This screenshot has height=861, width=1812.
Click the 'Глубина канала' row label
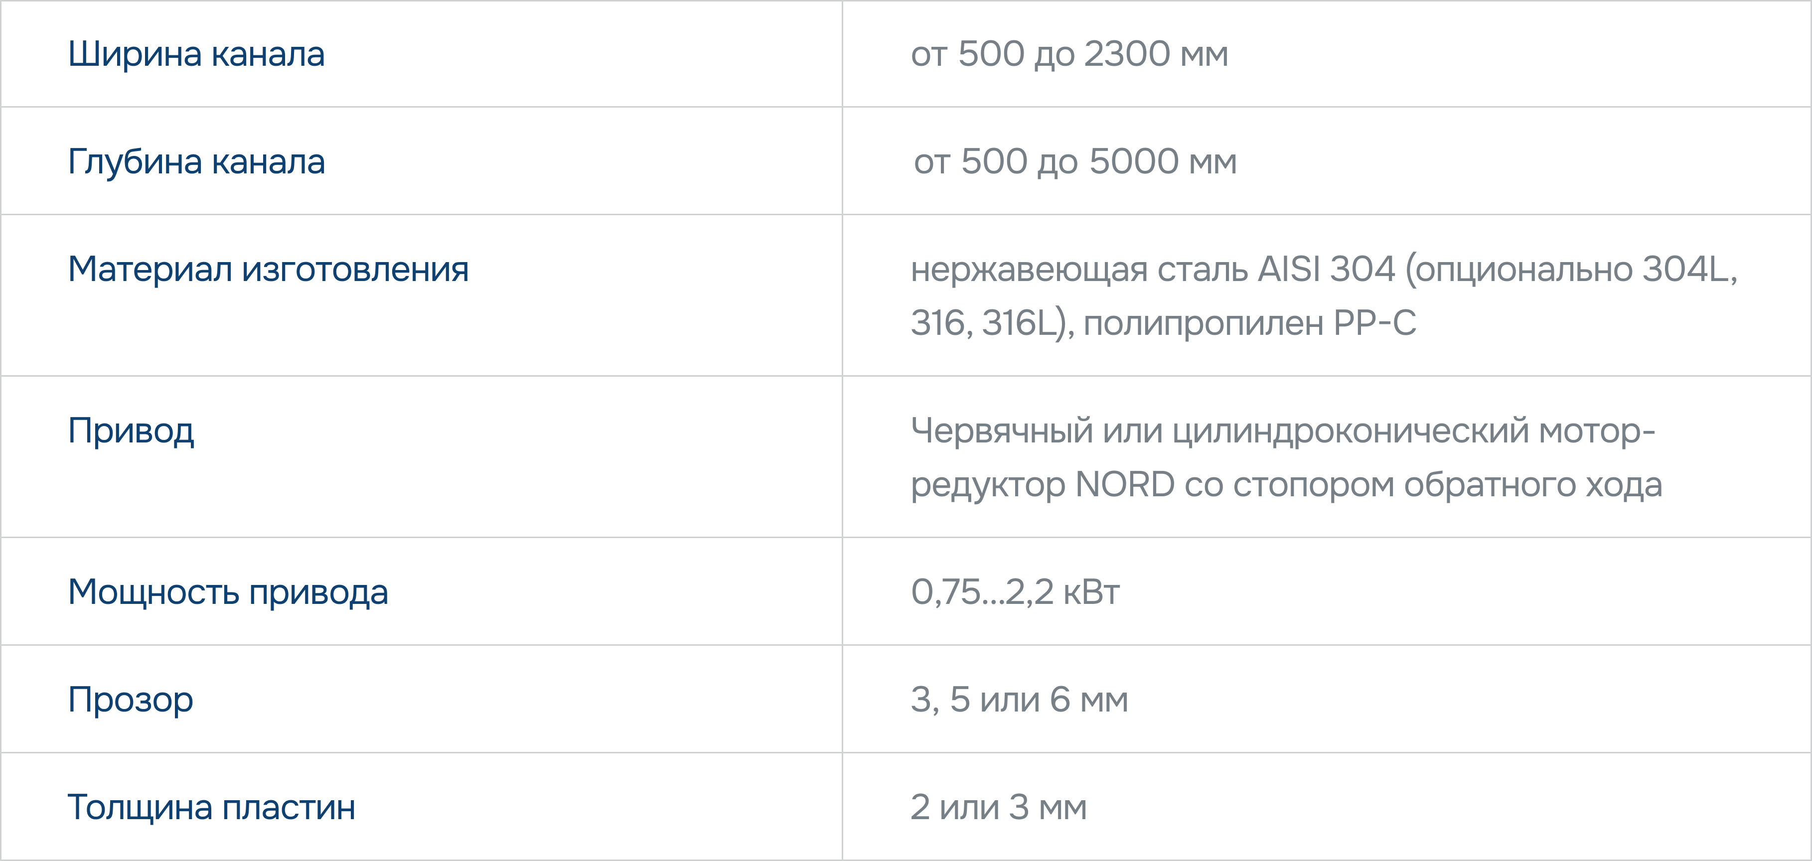pos(196,162)
